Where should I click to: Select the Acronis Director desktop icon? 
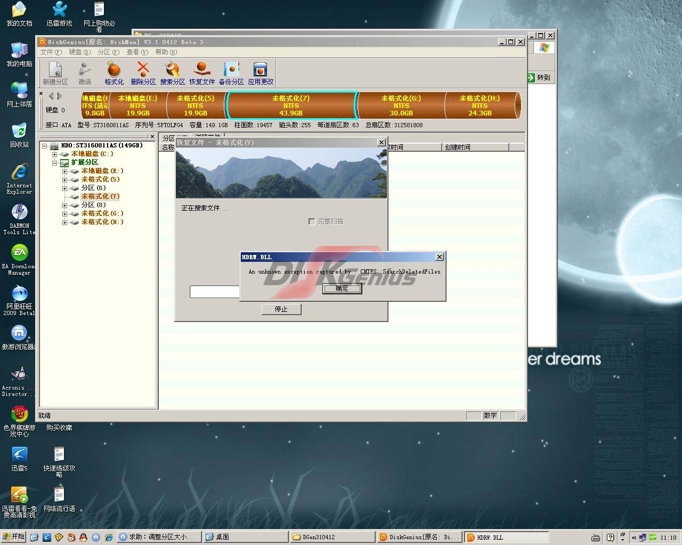coord(19,381)
